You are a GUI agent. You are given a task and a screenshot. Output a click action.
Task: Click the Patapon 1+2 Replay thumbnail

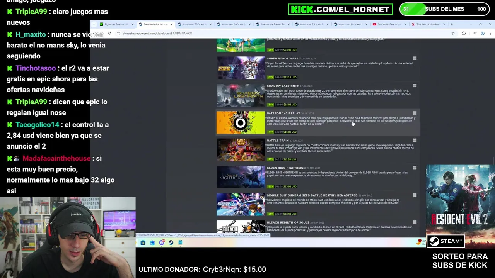pyautogui.click(x=241, y=123)
